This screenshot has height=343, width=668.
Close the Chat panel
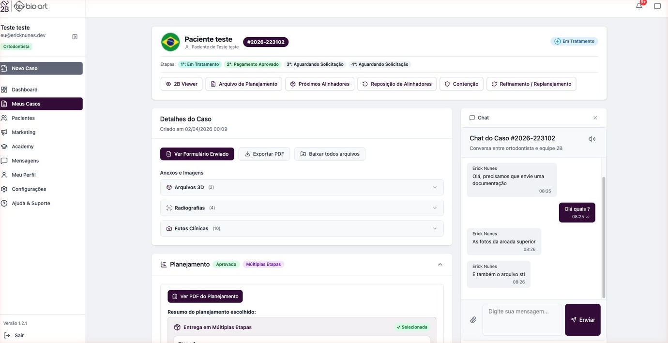click(595, 118)
